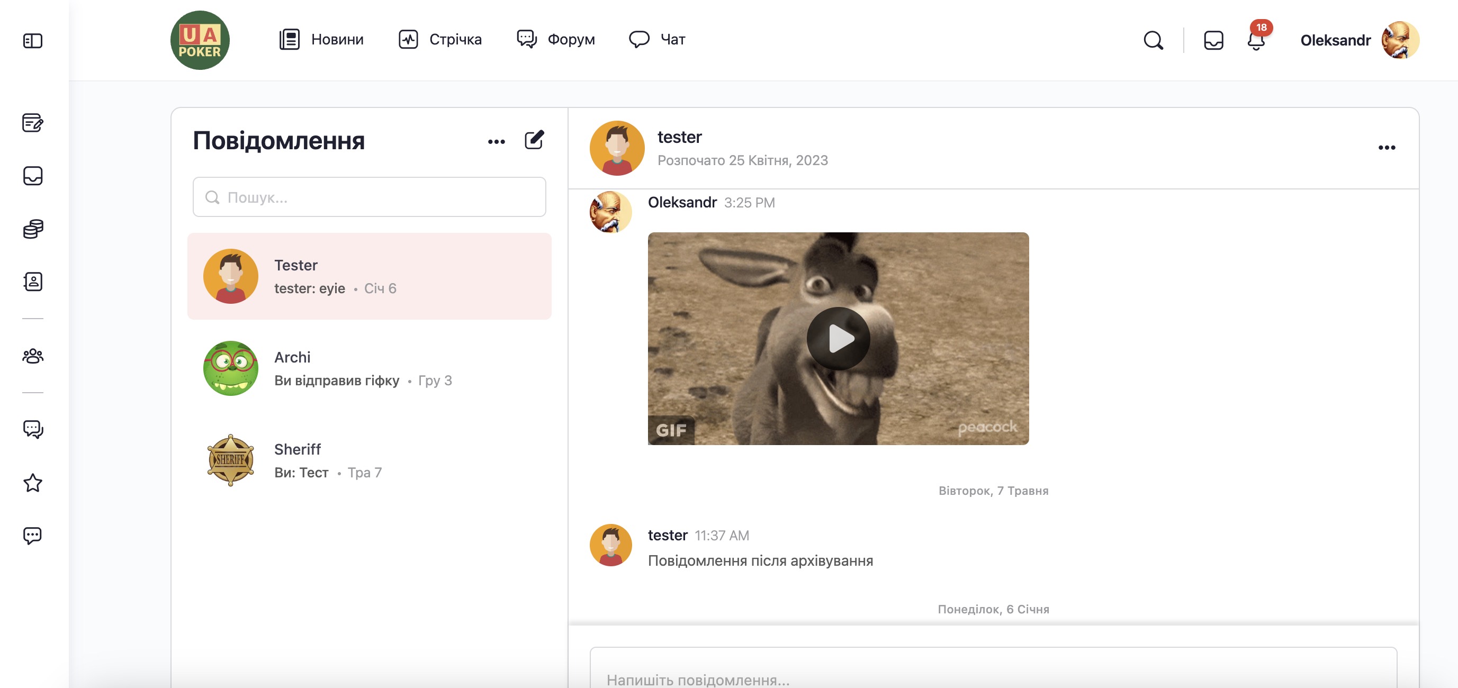This screenshot has width=1458, height=688.
Task: Open the Повідомлення three-dots options menu
Action: (497, 141)
